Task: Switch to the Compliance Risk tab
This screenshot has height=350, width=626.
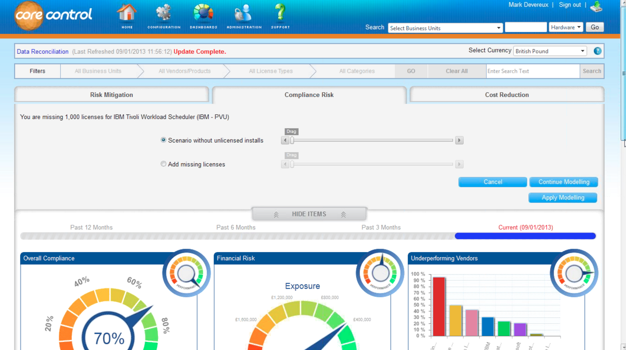Action: click(309, 95)
